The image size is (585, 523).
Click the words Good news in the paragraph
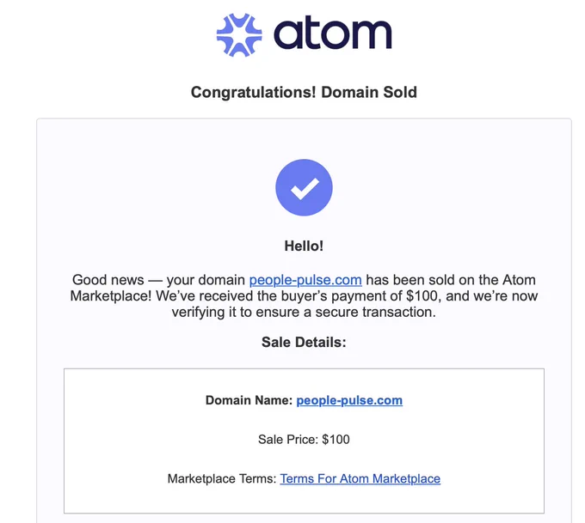click(x=108, y=280)
